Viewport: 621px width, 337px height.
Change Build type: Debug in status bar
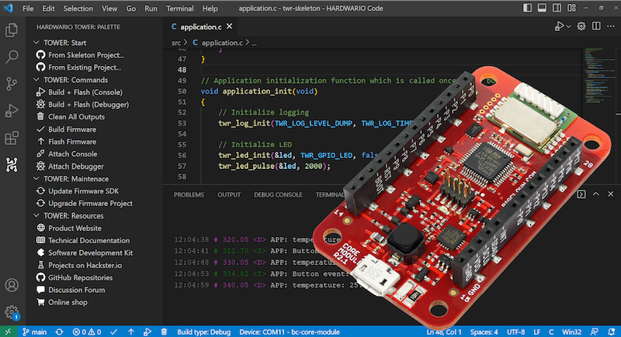pos(204,332)
